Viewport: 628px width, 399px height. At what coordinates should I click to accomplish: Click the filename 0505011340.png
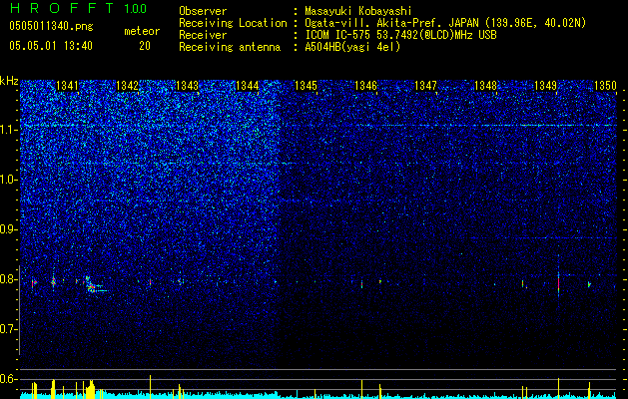point(51,26)
